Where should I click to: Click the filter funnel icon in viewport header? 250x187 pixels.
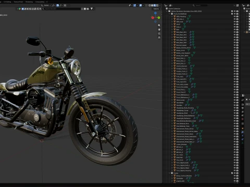click(x=92, y=9)
